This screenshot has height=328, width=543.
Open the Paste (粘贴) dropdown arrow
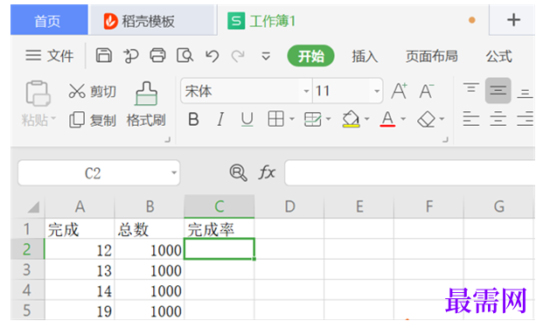pos(53,118)
